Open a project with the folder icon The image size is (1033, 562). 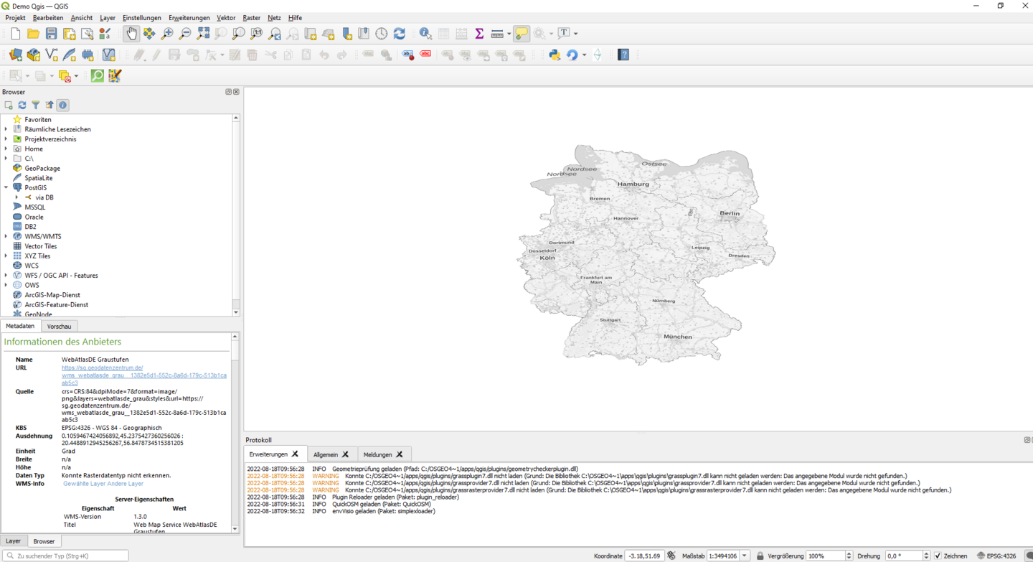click(33, 34)
